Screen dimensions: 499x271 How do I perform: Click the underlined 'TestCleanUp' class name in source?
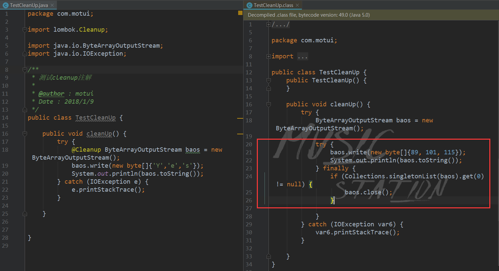click(95, 118)
